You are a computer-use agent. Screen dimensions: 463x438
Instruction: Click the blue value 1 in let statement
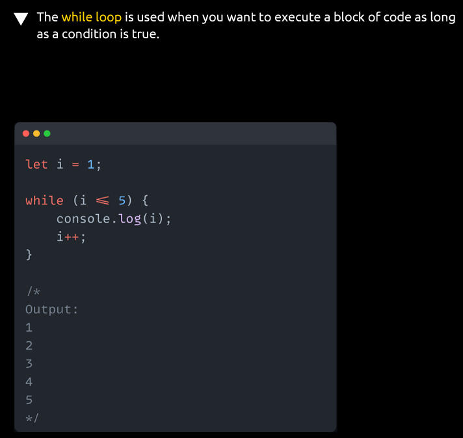tap(91, 164)
